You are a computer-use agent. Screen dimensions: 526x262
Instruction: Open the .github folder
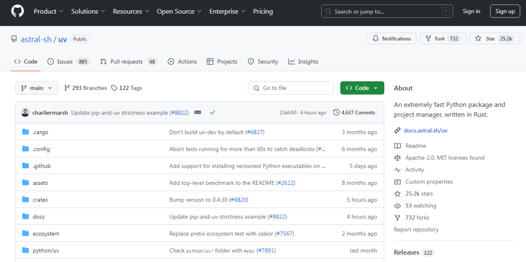coord(41,166)
